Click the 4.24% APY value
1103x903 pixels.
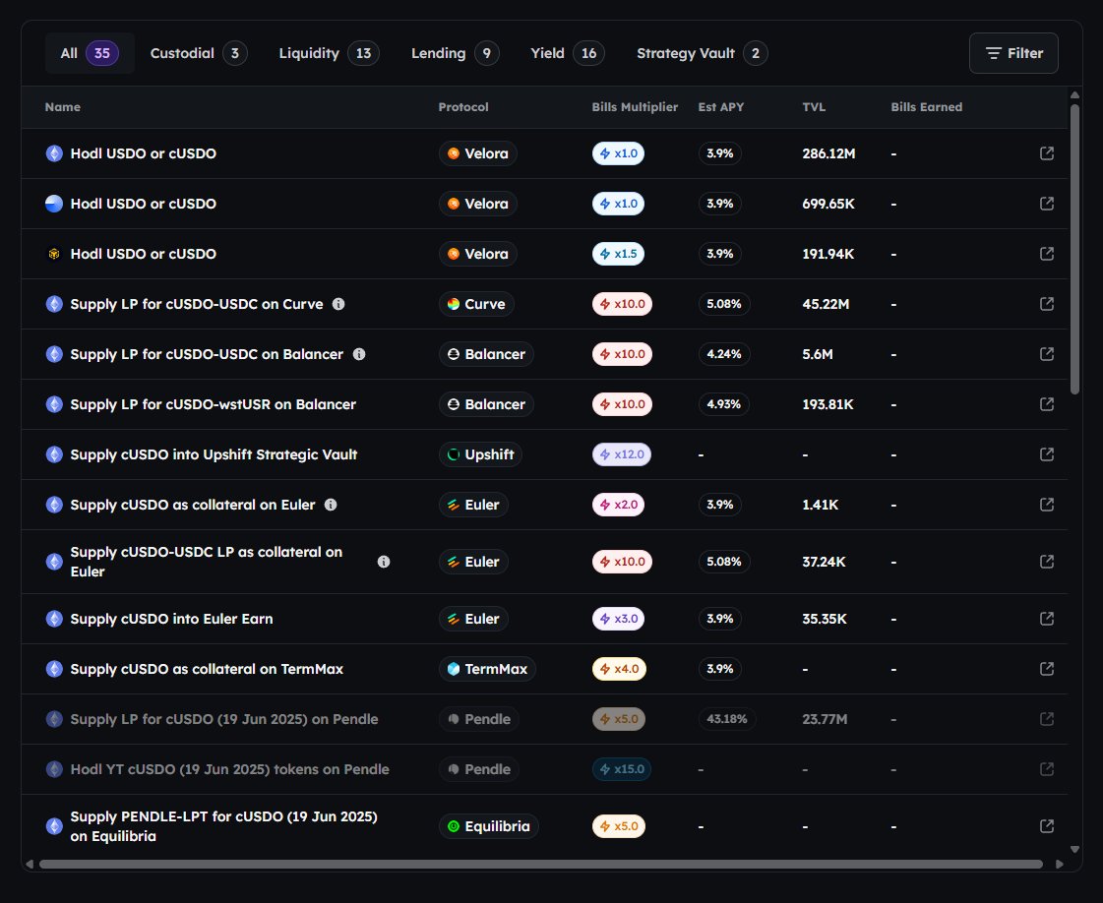pos(724,354)
